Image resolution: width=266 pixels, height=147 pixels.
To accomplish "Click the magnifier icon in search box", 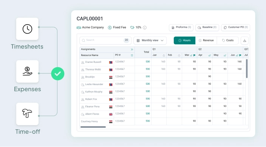I will (x=83, y=40).
